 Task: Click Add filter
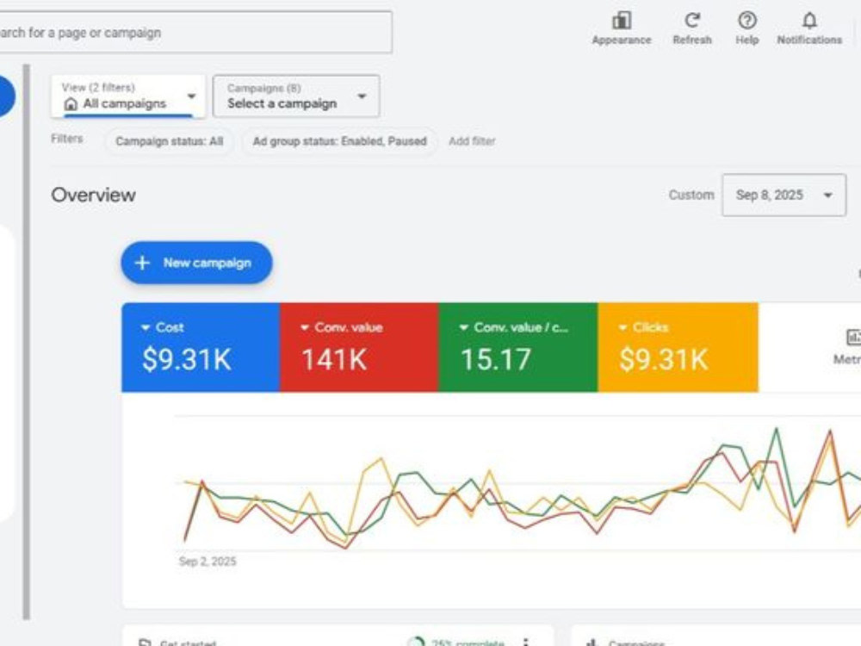coord(472,141)
